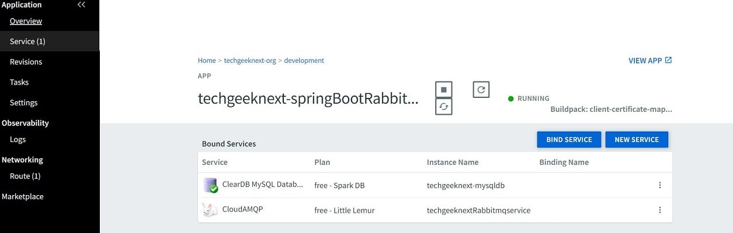
Task: Click the Plan column header
Action: (322, 162)
